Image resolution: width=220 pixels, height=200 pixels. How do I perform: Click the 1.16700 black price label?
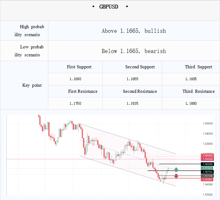[x=207, y=172]
